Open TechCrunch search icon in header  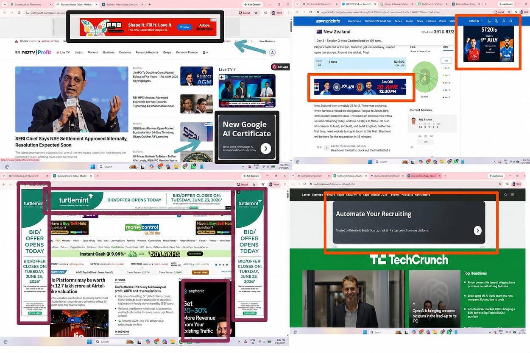tap(505, 195)
